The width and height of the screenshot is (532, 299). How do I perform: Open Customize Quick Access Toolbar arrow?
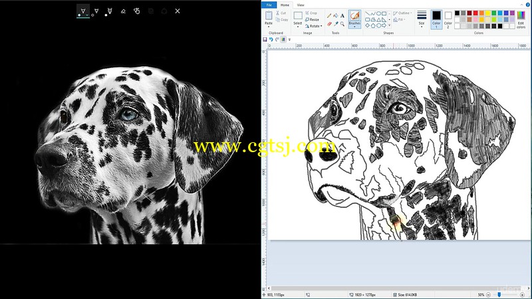[x=289, y=40]
